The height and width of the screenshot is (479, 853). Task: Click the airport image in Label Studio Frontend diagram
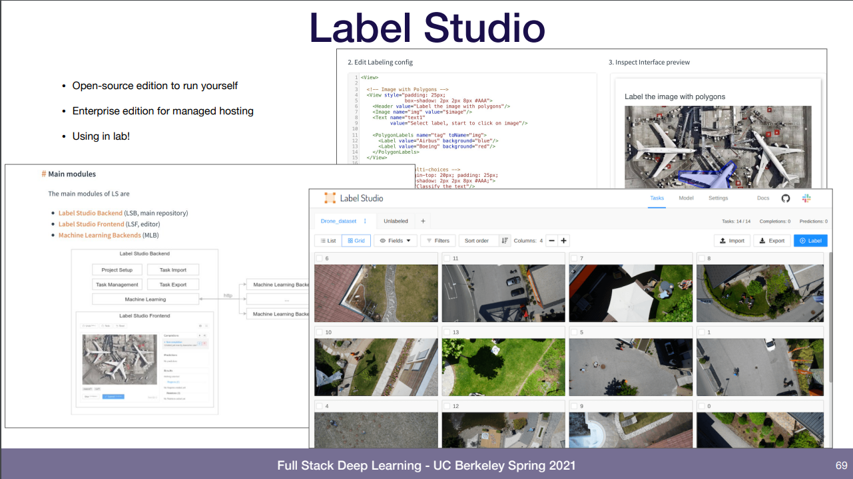(120, 359)
